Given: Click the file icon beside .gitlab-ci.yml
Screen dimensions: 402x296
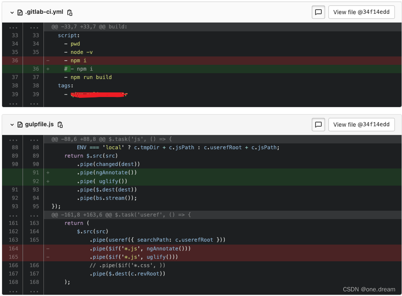Looking at the screenshot, I should click(x=20, y=12).
